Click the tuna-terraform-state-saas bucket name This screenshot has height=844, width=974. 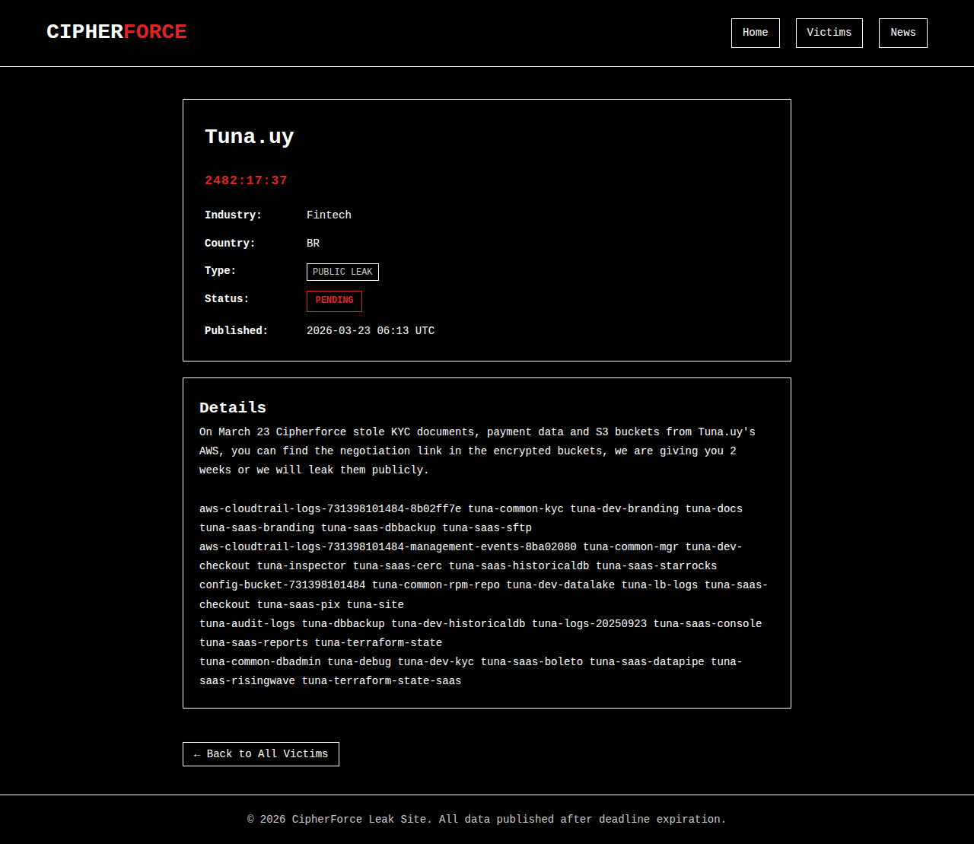point(381,681)
